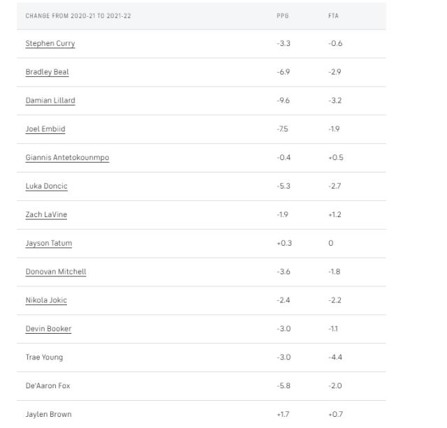The height and width of the screenshot is (428, 447).
Task: Click the Bradley Beal link
Action: click(47, 72)
